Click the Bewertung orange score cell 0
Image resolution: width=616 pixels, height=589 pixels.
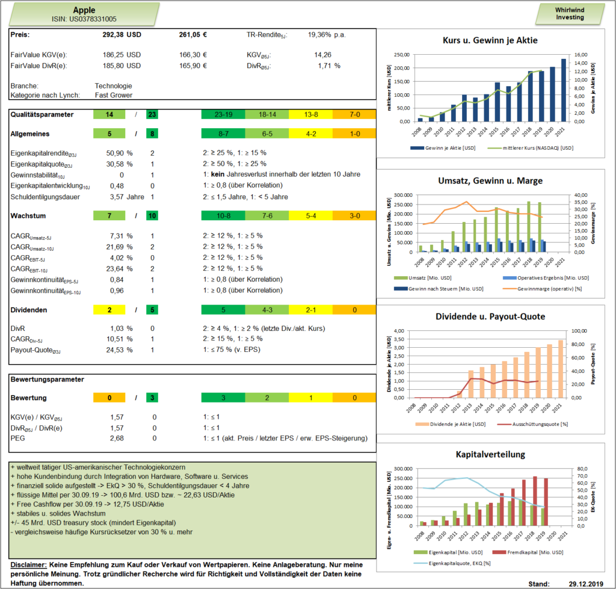109,398
